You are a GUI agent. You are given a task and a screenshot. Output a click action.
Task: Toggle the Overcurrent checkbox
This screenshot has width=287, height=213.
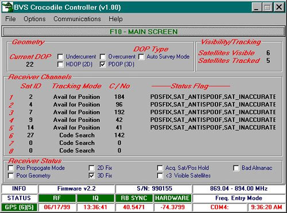click(x=103, y=57)
